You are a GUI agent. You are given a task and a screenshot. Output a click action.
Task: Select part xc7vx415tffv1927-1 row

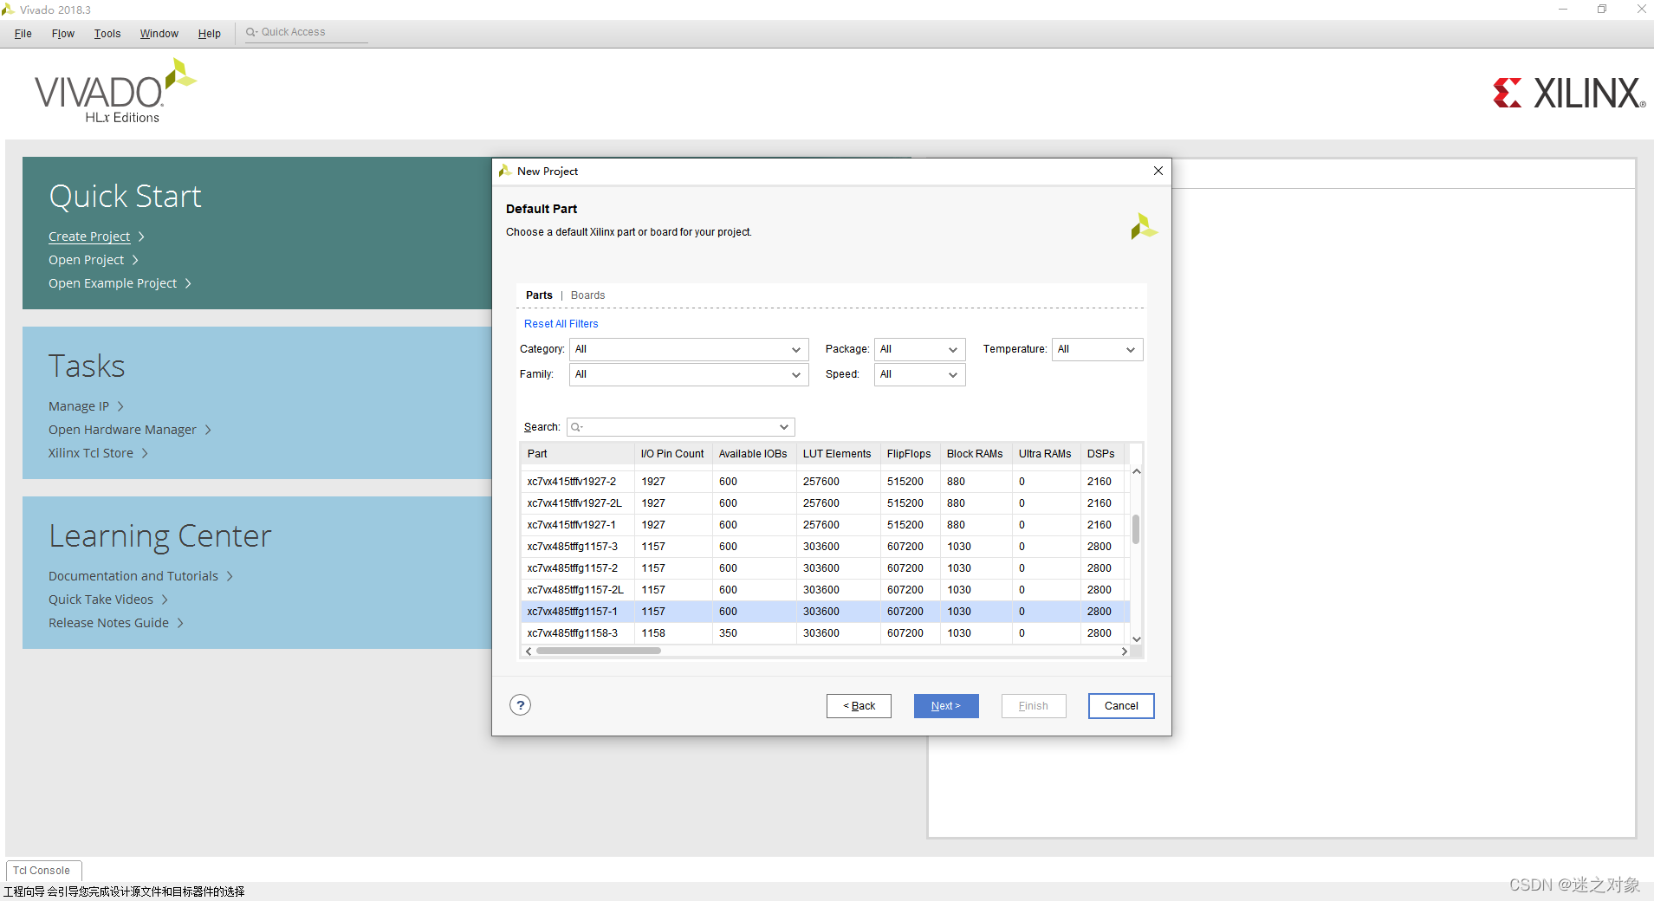tap(825, 525)
